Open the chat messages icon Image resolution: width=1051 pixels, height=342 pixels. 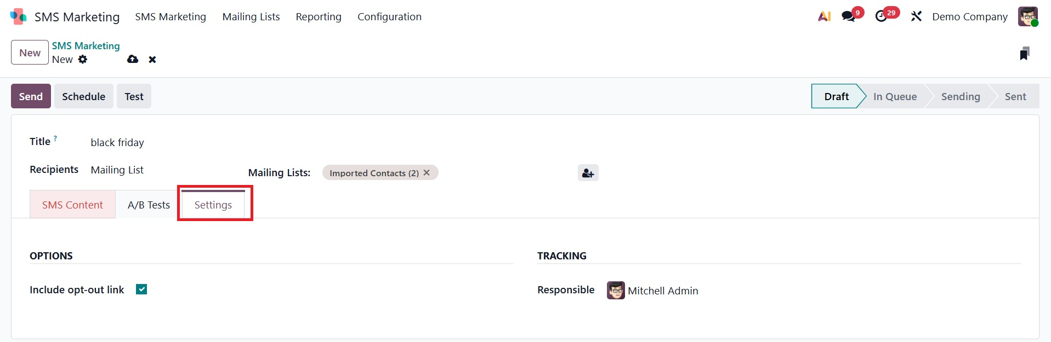click(x=849, y=16)
